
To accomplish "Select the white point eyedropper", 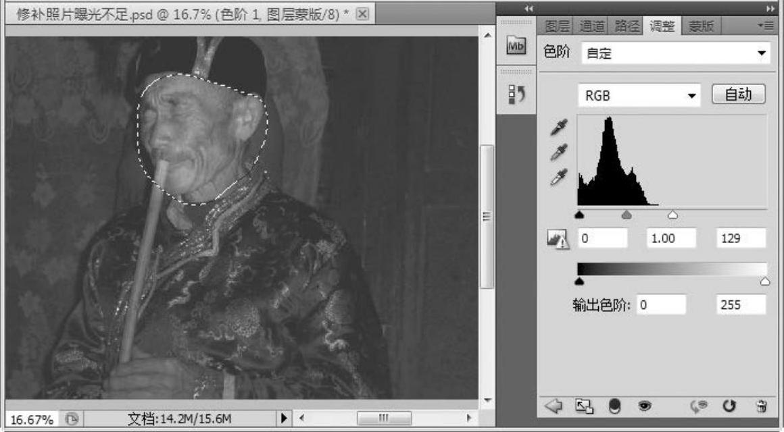I will click(x=560, y=178).
